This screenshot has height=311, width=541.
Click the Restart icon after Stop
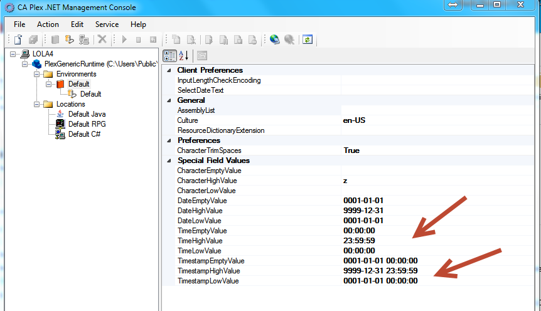(x=153, y=40)
